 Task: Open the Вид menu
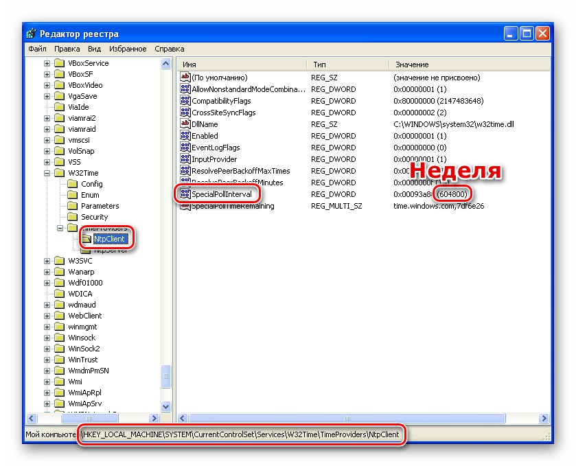[95, 49]
